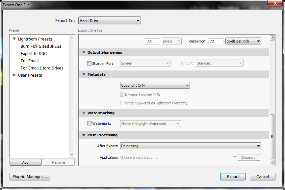Open the After Export Do nothing dropdown

(x=191, y=146)
